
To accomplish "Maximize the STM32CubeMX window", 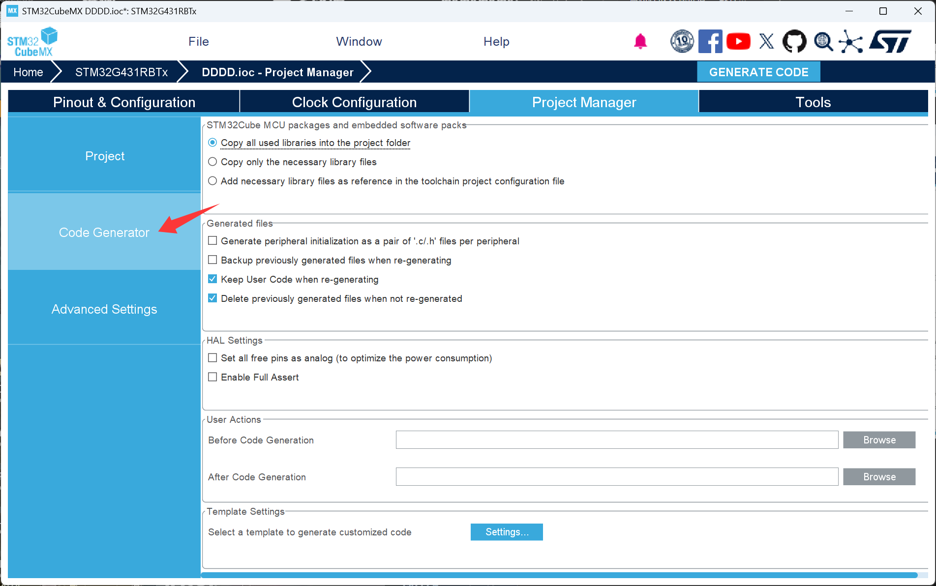I will [883, 11].
